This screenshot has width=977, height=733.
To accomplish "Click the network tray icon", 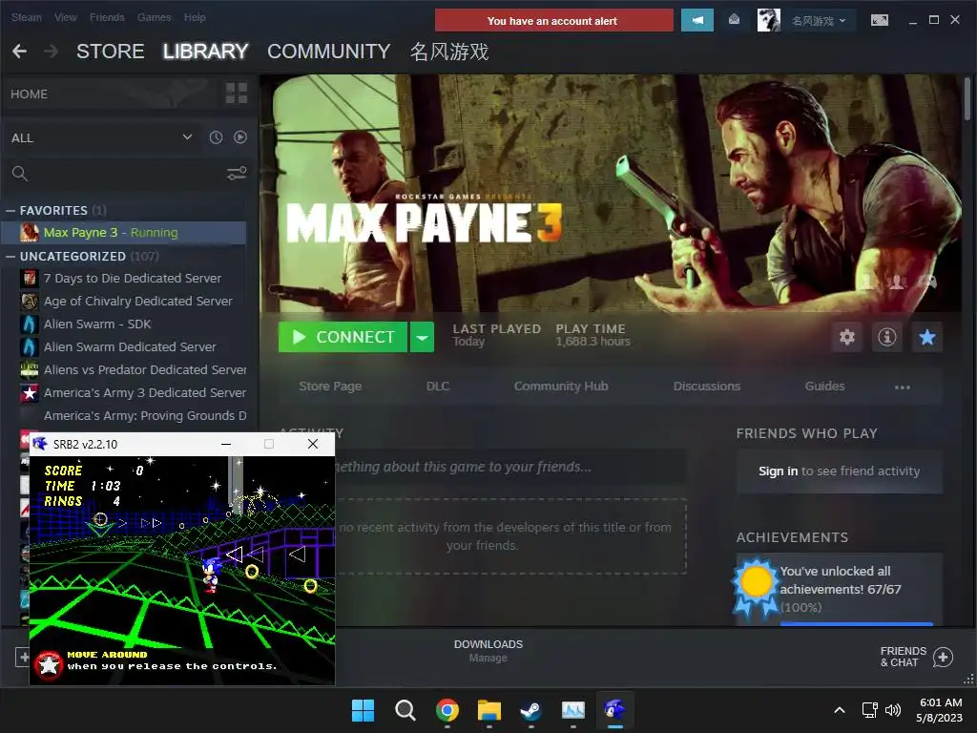I will click(x=869, y=710).
